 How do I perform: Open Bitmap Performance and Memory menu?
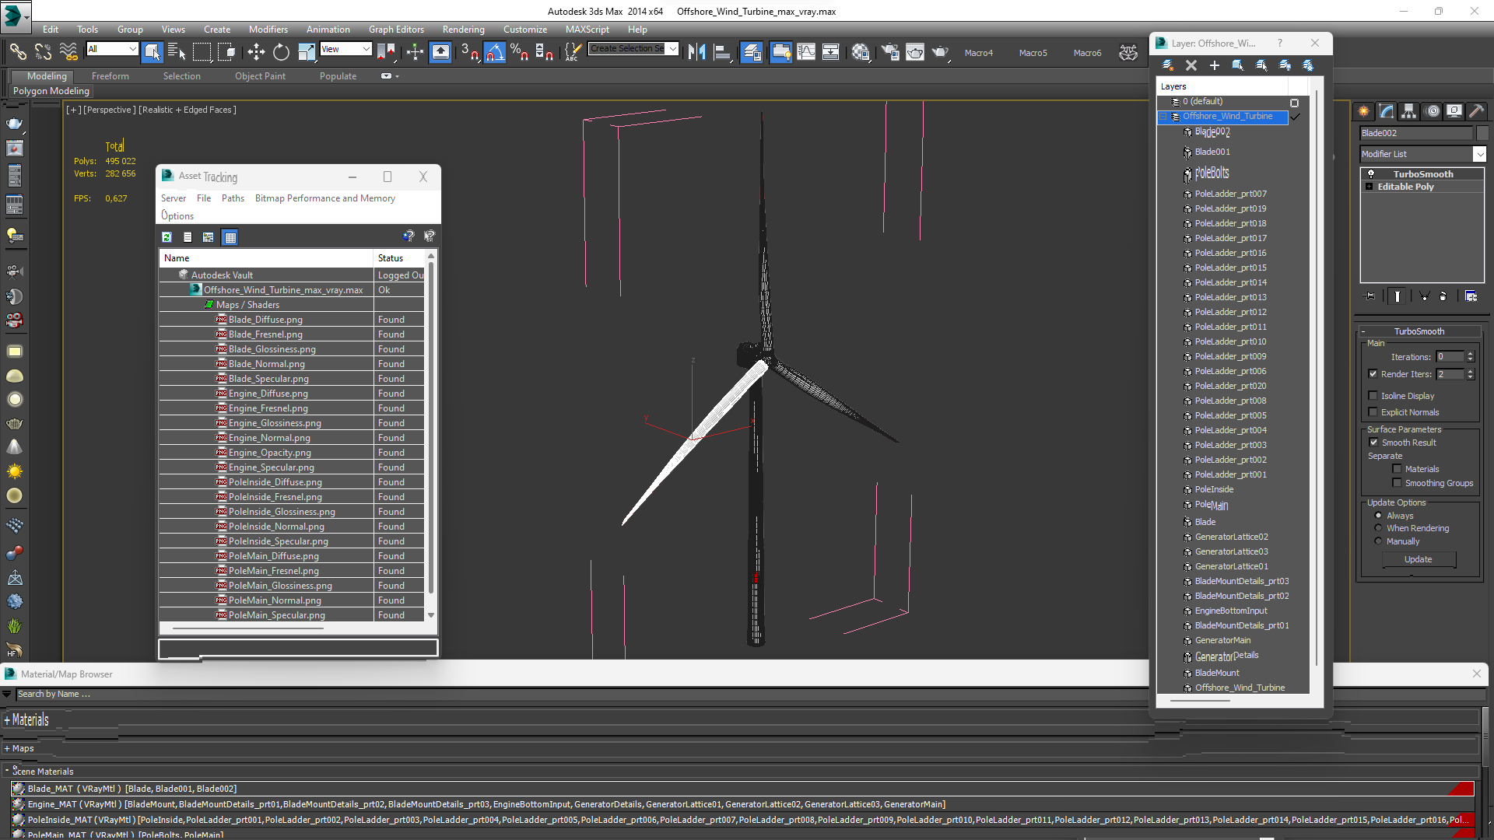tap(325, 198)
